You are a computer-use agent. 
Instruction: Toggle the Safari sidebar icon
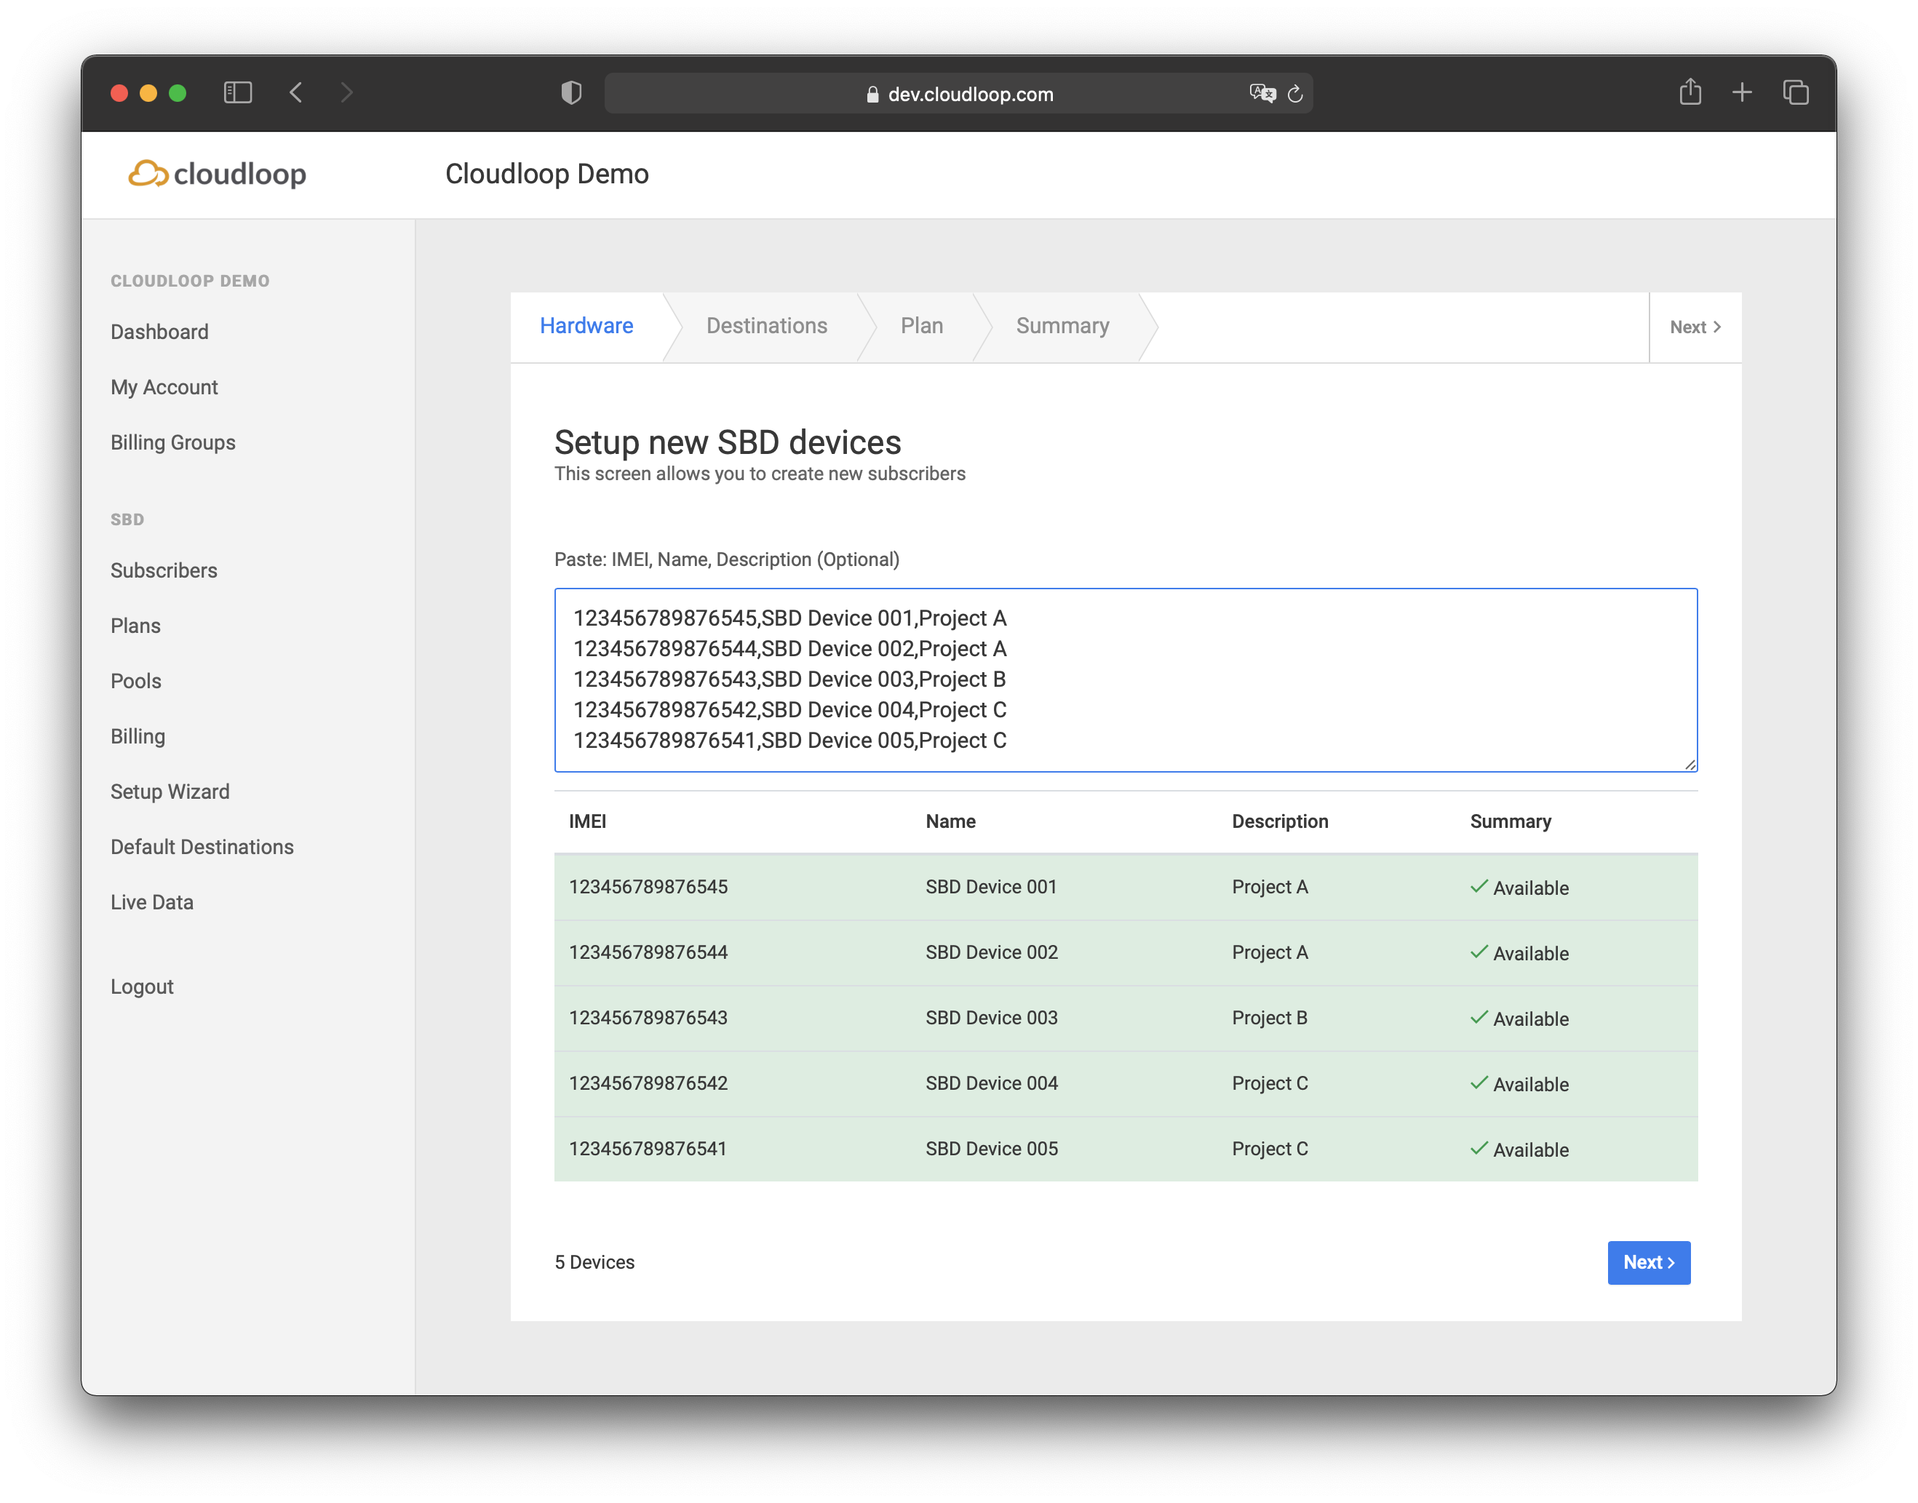point(238,92)
